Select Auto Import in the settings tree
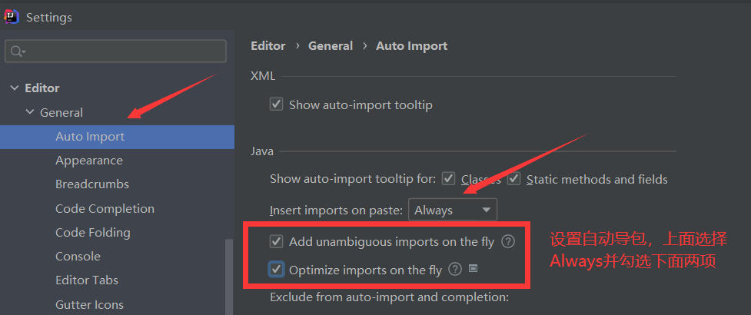751x315 pixels. (90, 137)
